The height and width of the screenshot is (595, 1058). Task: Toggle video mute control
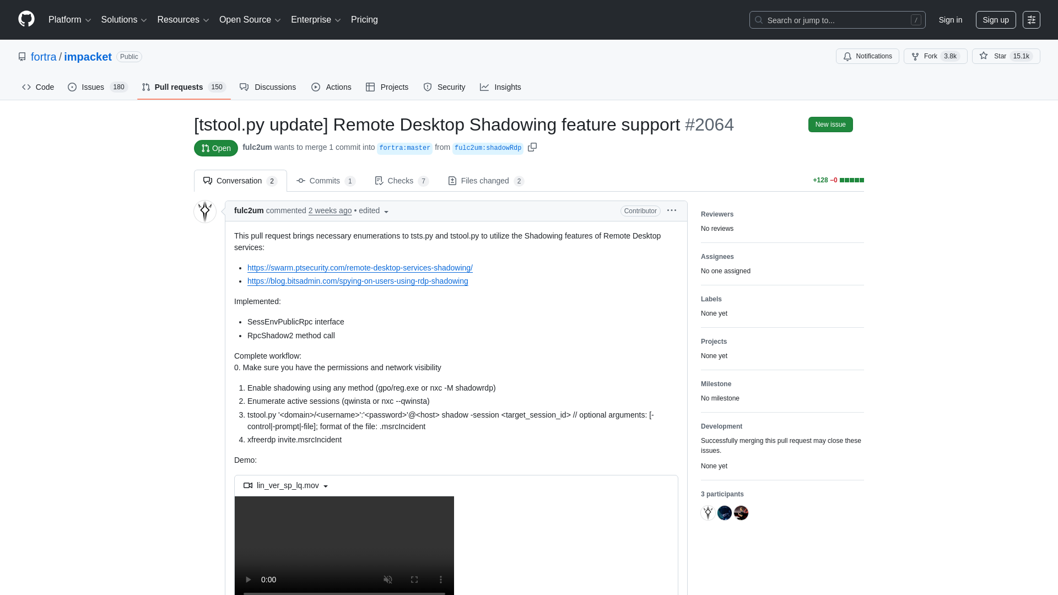coord(388,580)
